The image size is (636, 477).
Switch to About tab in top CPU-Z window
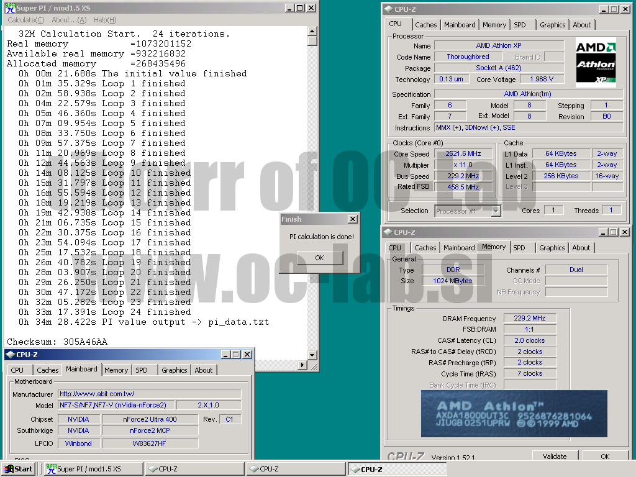click(581, 25)
